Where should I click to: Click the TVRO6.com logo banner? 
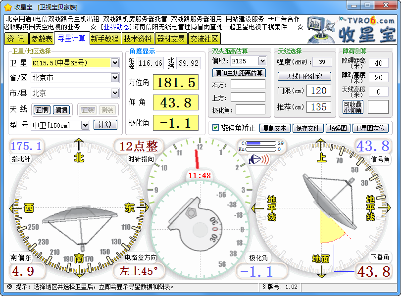tap(352, 30)
